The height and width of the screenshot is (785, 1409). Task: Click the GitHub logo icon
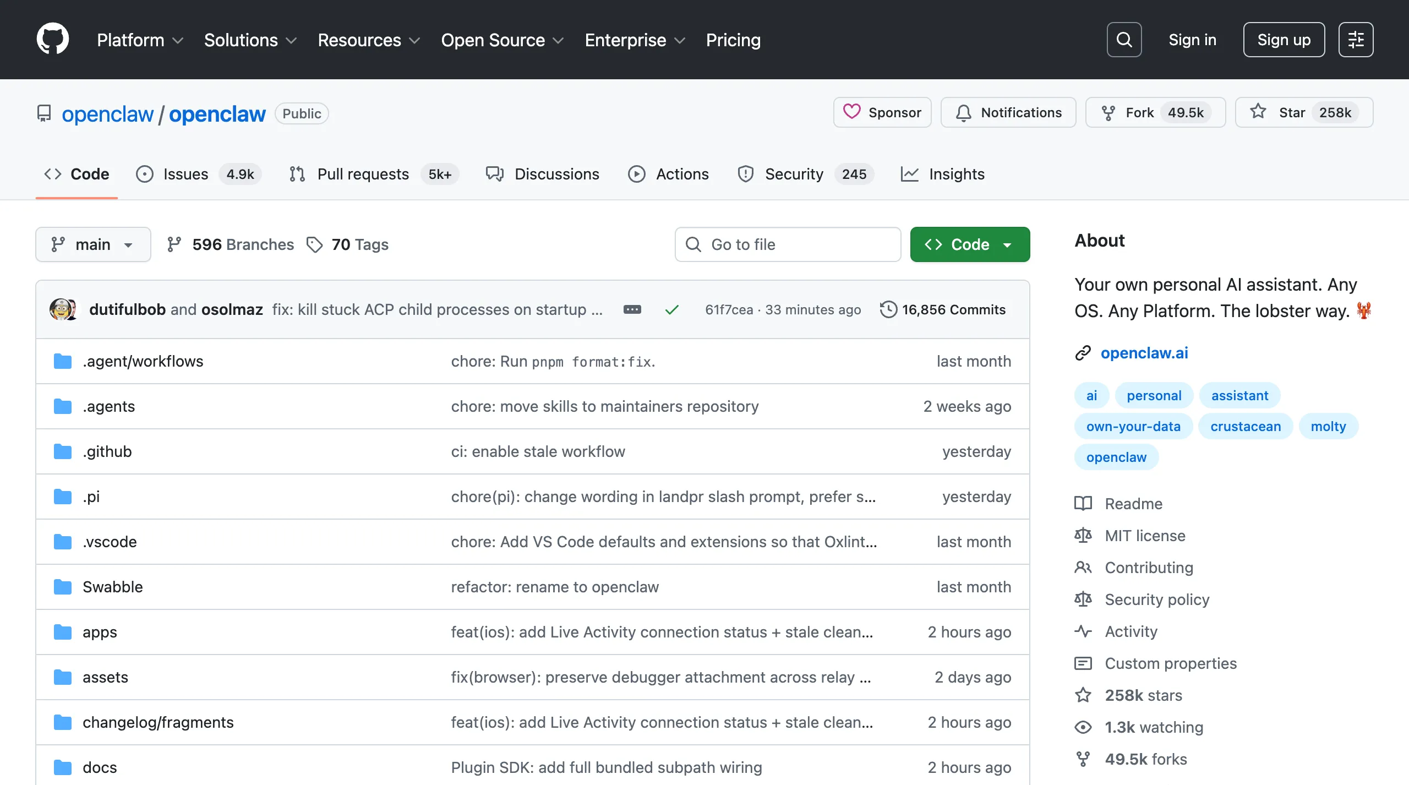point(53,39)
